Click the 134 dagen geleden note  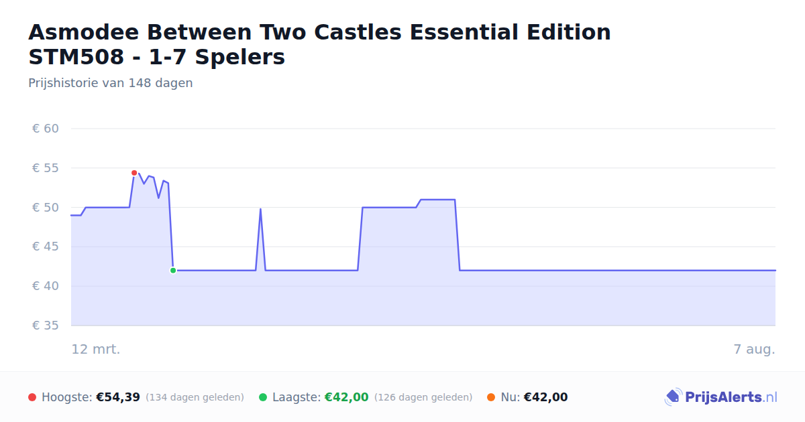tap(195, 397)
